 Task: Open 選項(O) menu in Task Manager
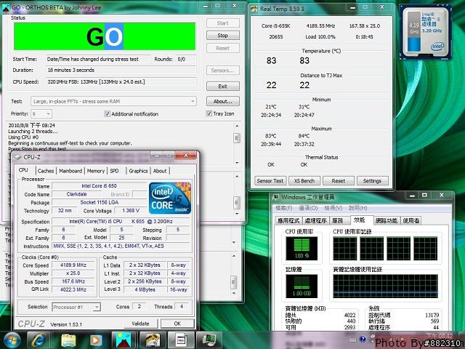pos(308,208)
